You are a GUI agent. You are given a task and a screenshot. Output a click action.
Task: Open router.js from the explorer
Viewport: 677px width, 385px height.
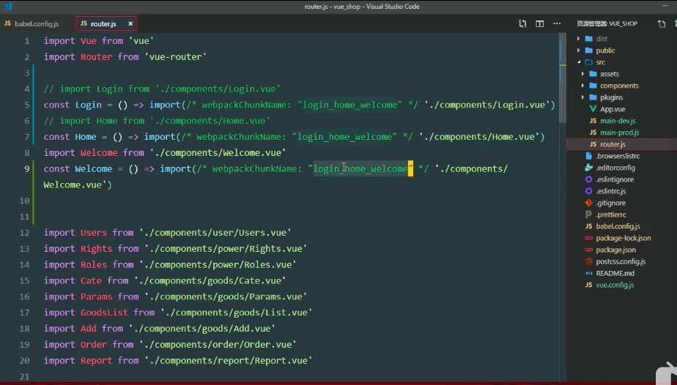pos(613,144)
